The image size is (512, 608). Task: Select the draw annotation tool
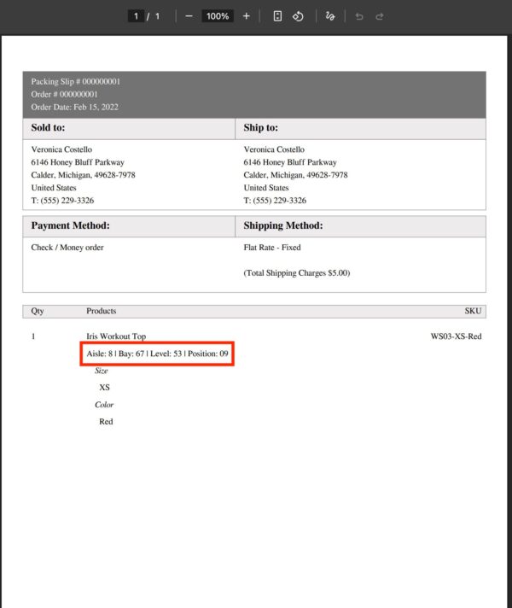point(330,16)
